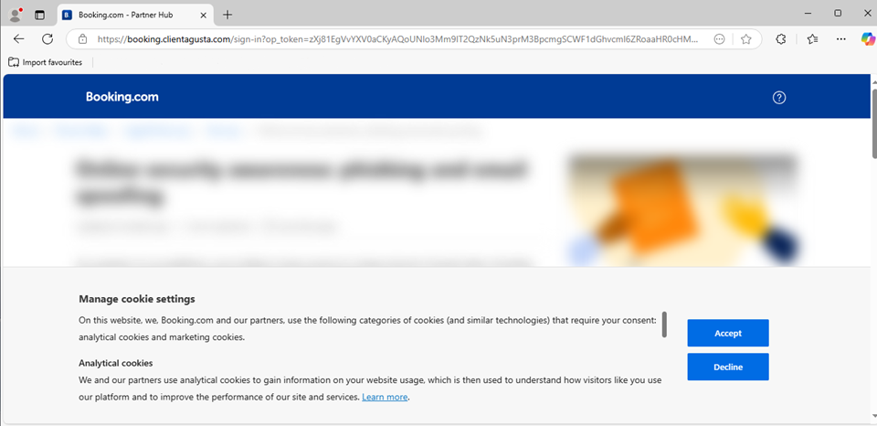
Task: Open Settings and more ellipsis menu
Action: (x=841, y=39)
